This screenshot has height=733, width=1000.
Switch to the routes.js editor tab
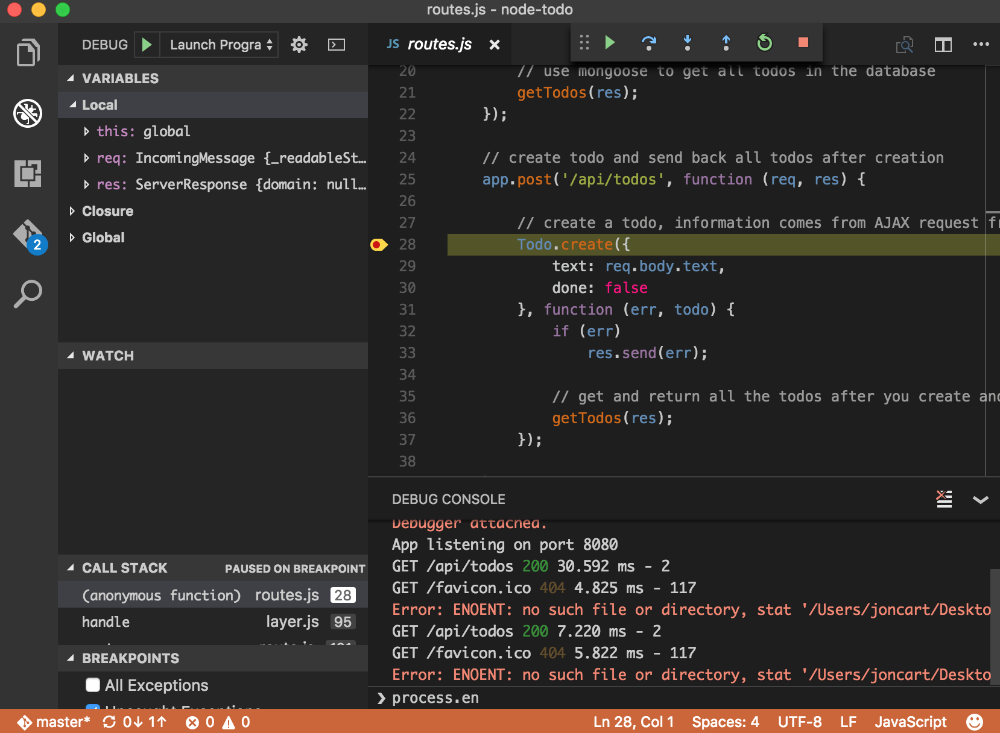pos(440,43)
